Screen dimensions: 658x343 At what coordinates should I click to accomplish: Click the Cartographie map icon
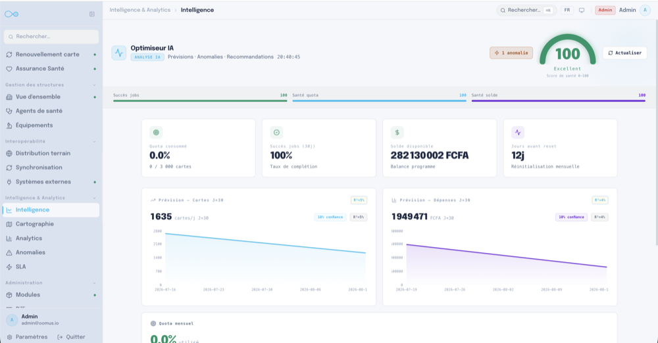9,224
